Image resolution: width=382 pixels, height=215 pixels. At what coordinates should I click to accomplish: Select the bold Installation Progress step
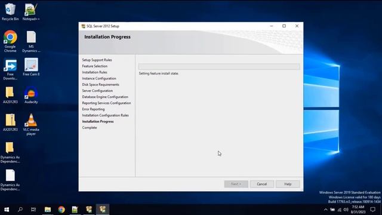click(98, 121)
